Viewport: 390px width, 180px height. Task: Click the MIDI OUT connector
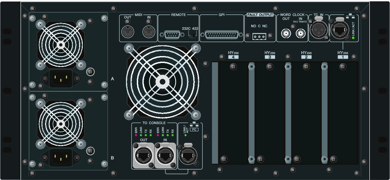(x=128, y=32)
